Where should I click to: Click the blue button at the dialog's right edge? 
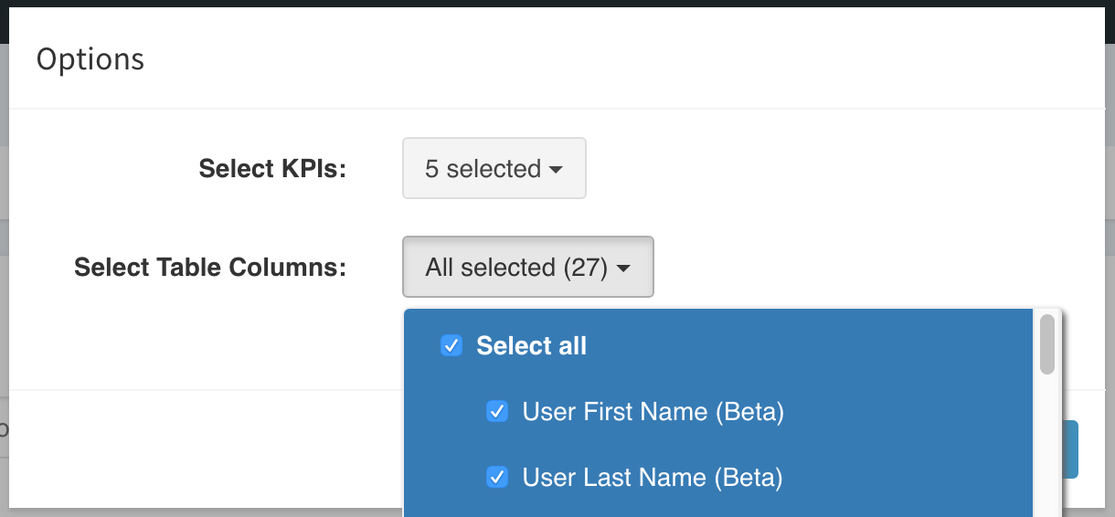click(x=1070, y=449)
